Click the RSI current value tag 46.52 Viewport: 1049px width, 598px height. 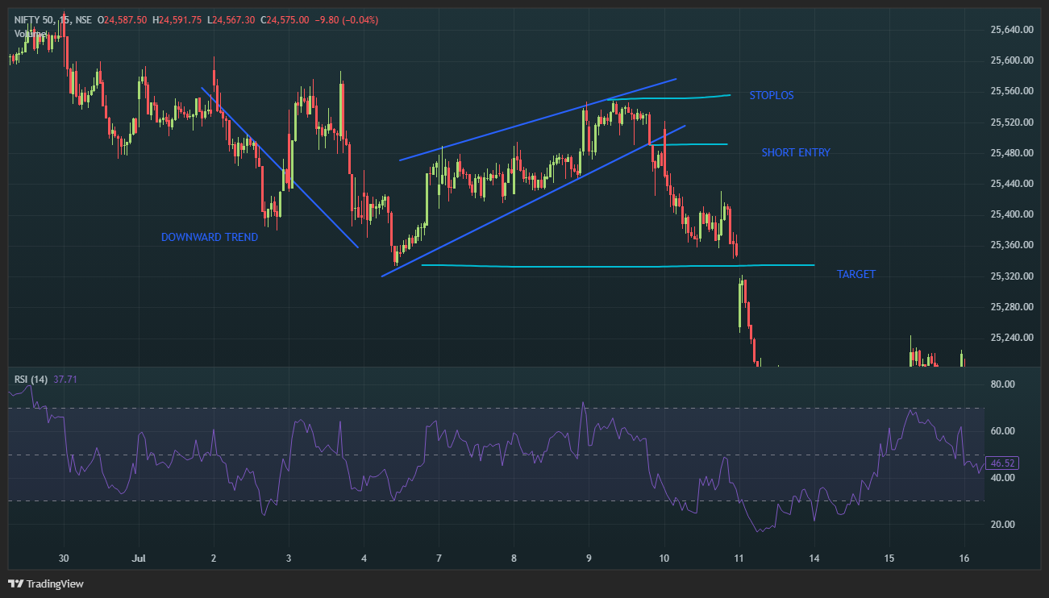coord(1003,463)
